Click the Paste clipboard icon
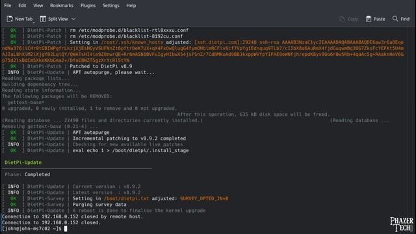Image resolution: width=416 pixels, height=234 pixels. [369, 19]
